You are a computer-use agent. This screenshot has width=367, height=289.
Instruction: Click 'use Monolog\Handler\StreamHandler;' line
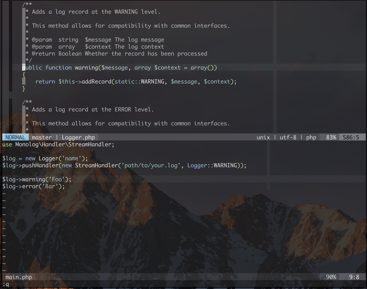coord(58,145)
